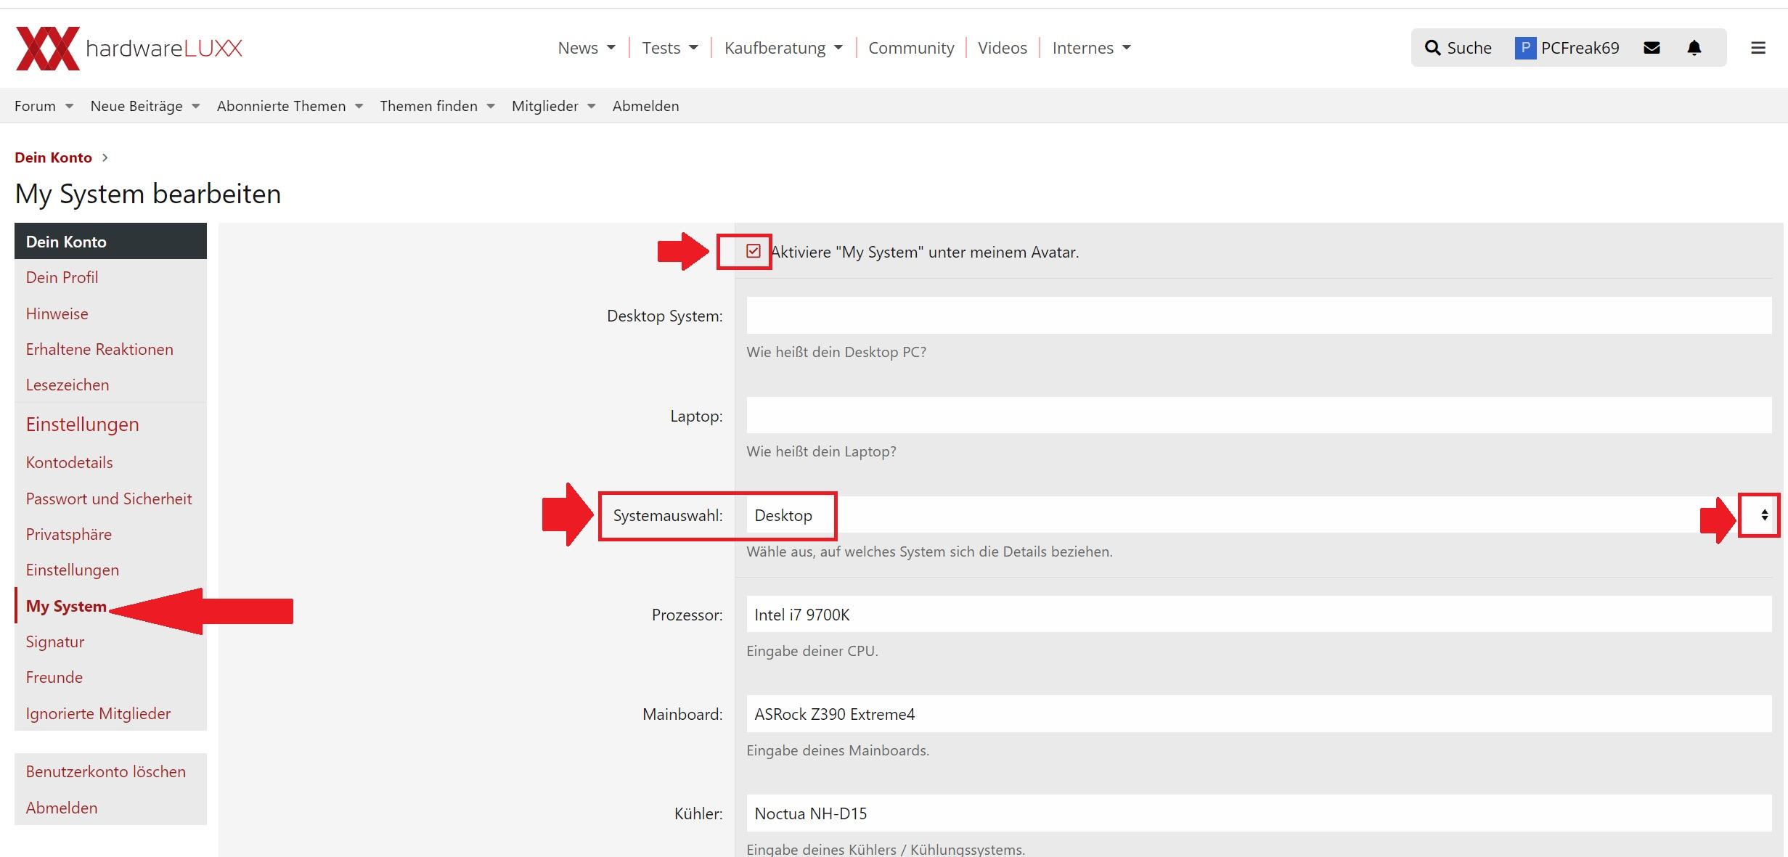Image resolution: width=1788 pixels, height=857 pixels.
Task: Expand the Themen finden dropdown arrow
Action: (x=491, y=106)
